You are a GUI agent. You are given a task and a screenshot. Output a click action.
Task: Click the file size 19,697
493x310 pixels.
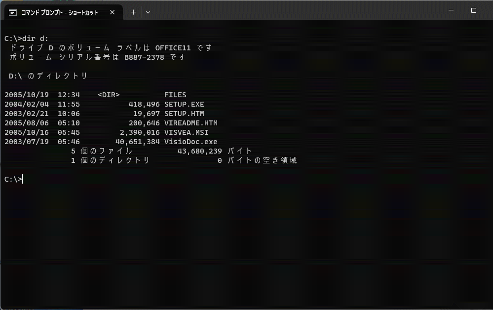[x=147, y=114]
